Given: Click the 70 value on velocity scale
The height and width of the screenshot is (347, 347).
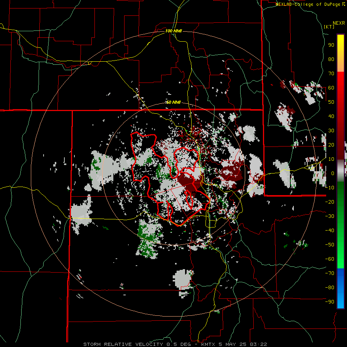Looking at the screenshot, I should pyautogui.click(x=331, y=74).
